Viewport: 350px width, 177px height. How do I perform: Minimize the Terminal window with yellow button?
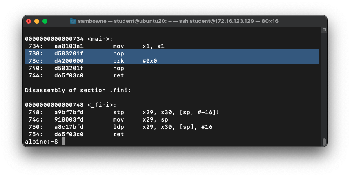point(37,21)
